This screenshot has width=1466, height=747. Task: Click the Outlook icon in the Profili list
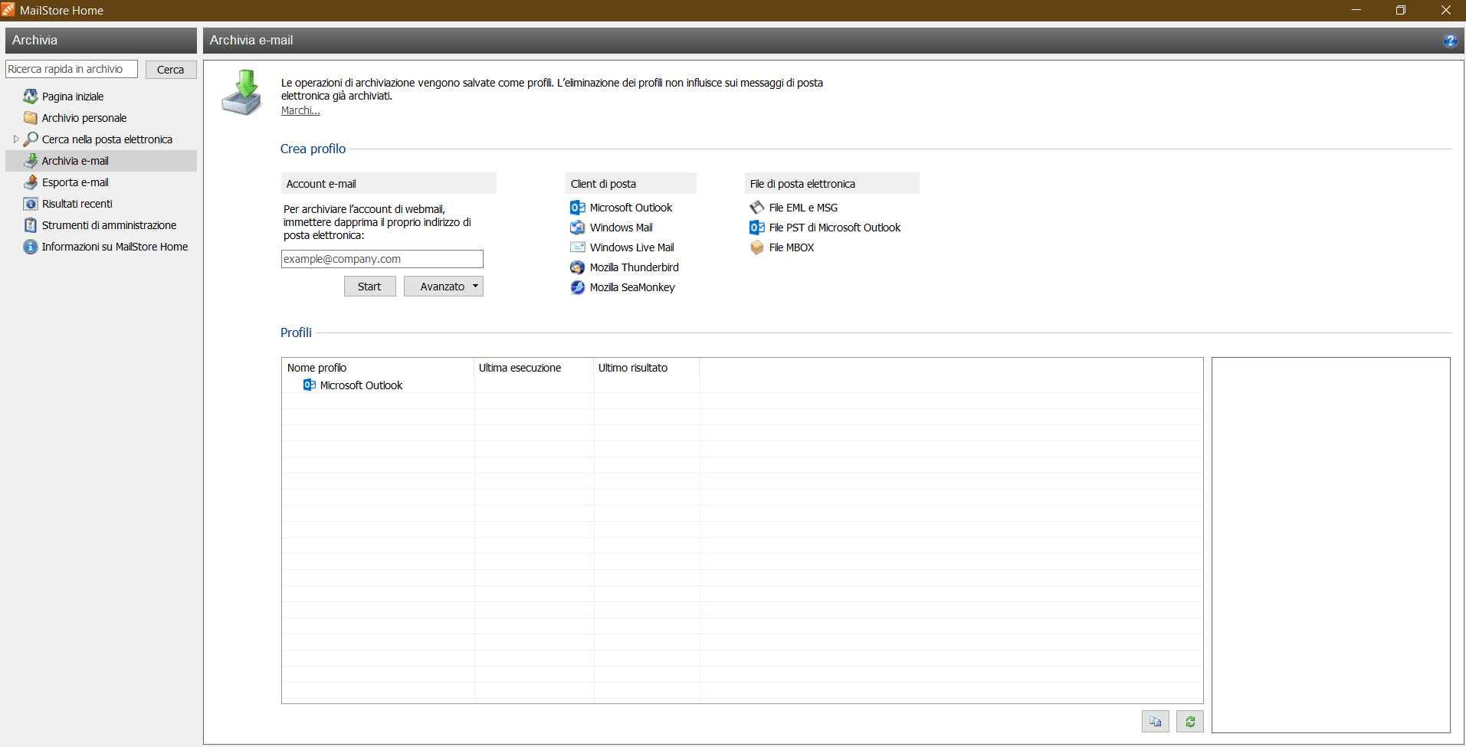point(310,385)
